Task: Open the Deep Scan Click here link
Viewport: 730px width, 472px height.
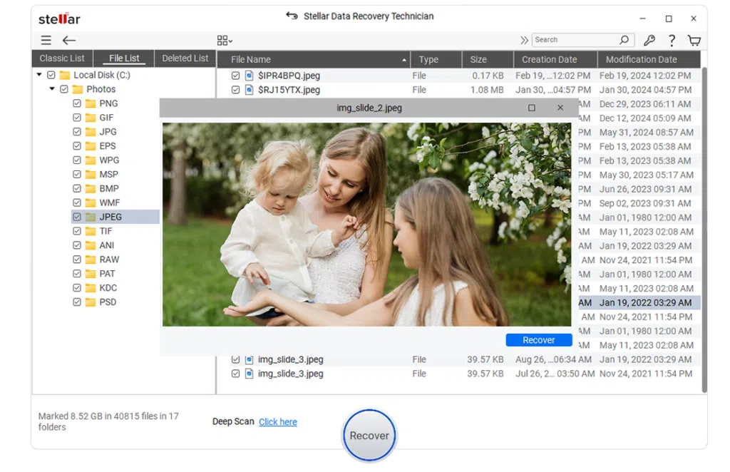Action: [277, 421]
